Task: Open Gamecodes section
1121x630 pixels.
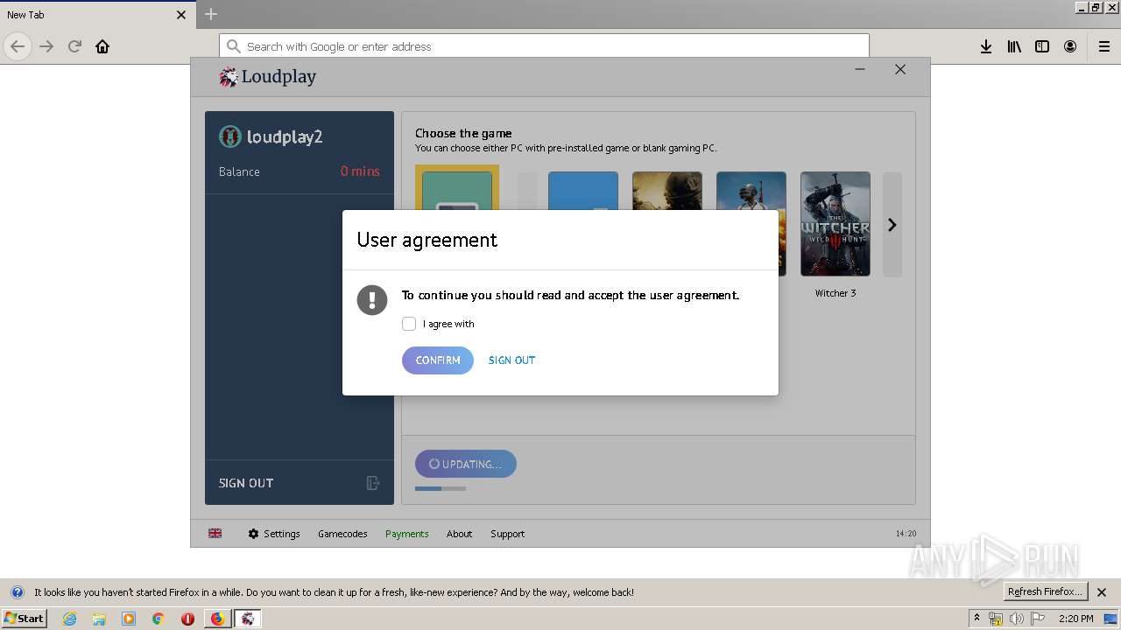Action: point(342,534)
